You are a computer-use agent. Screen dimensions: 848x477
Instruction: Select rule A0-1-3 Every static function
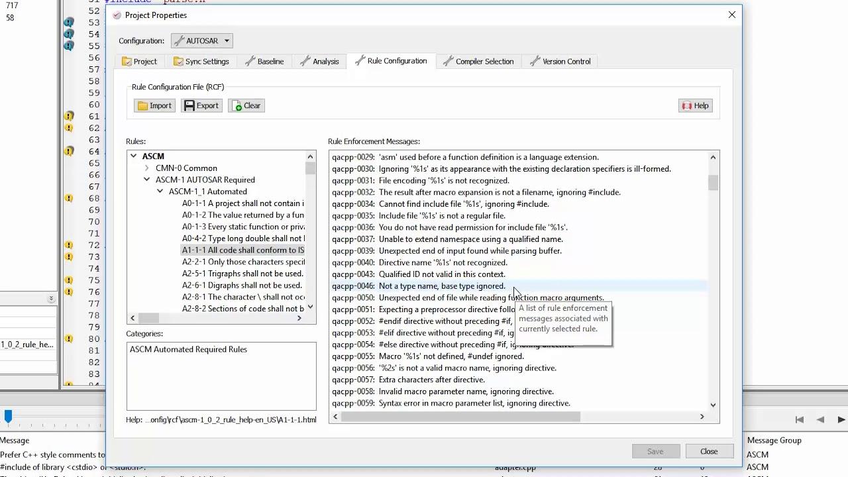coord(243,227)
